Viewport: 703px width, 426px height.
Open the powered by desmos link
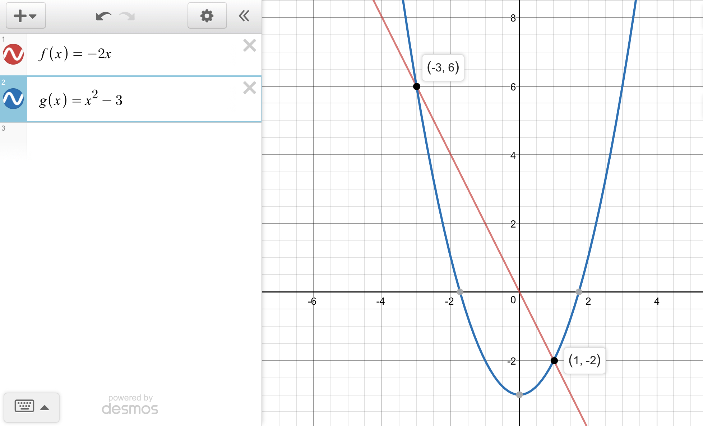pos(130,404)
